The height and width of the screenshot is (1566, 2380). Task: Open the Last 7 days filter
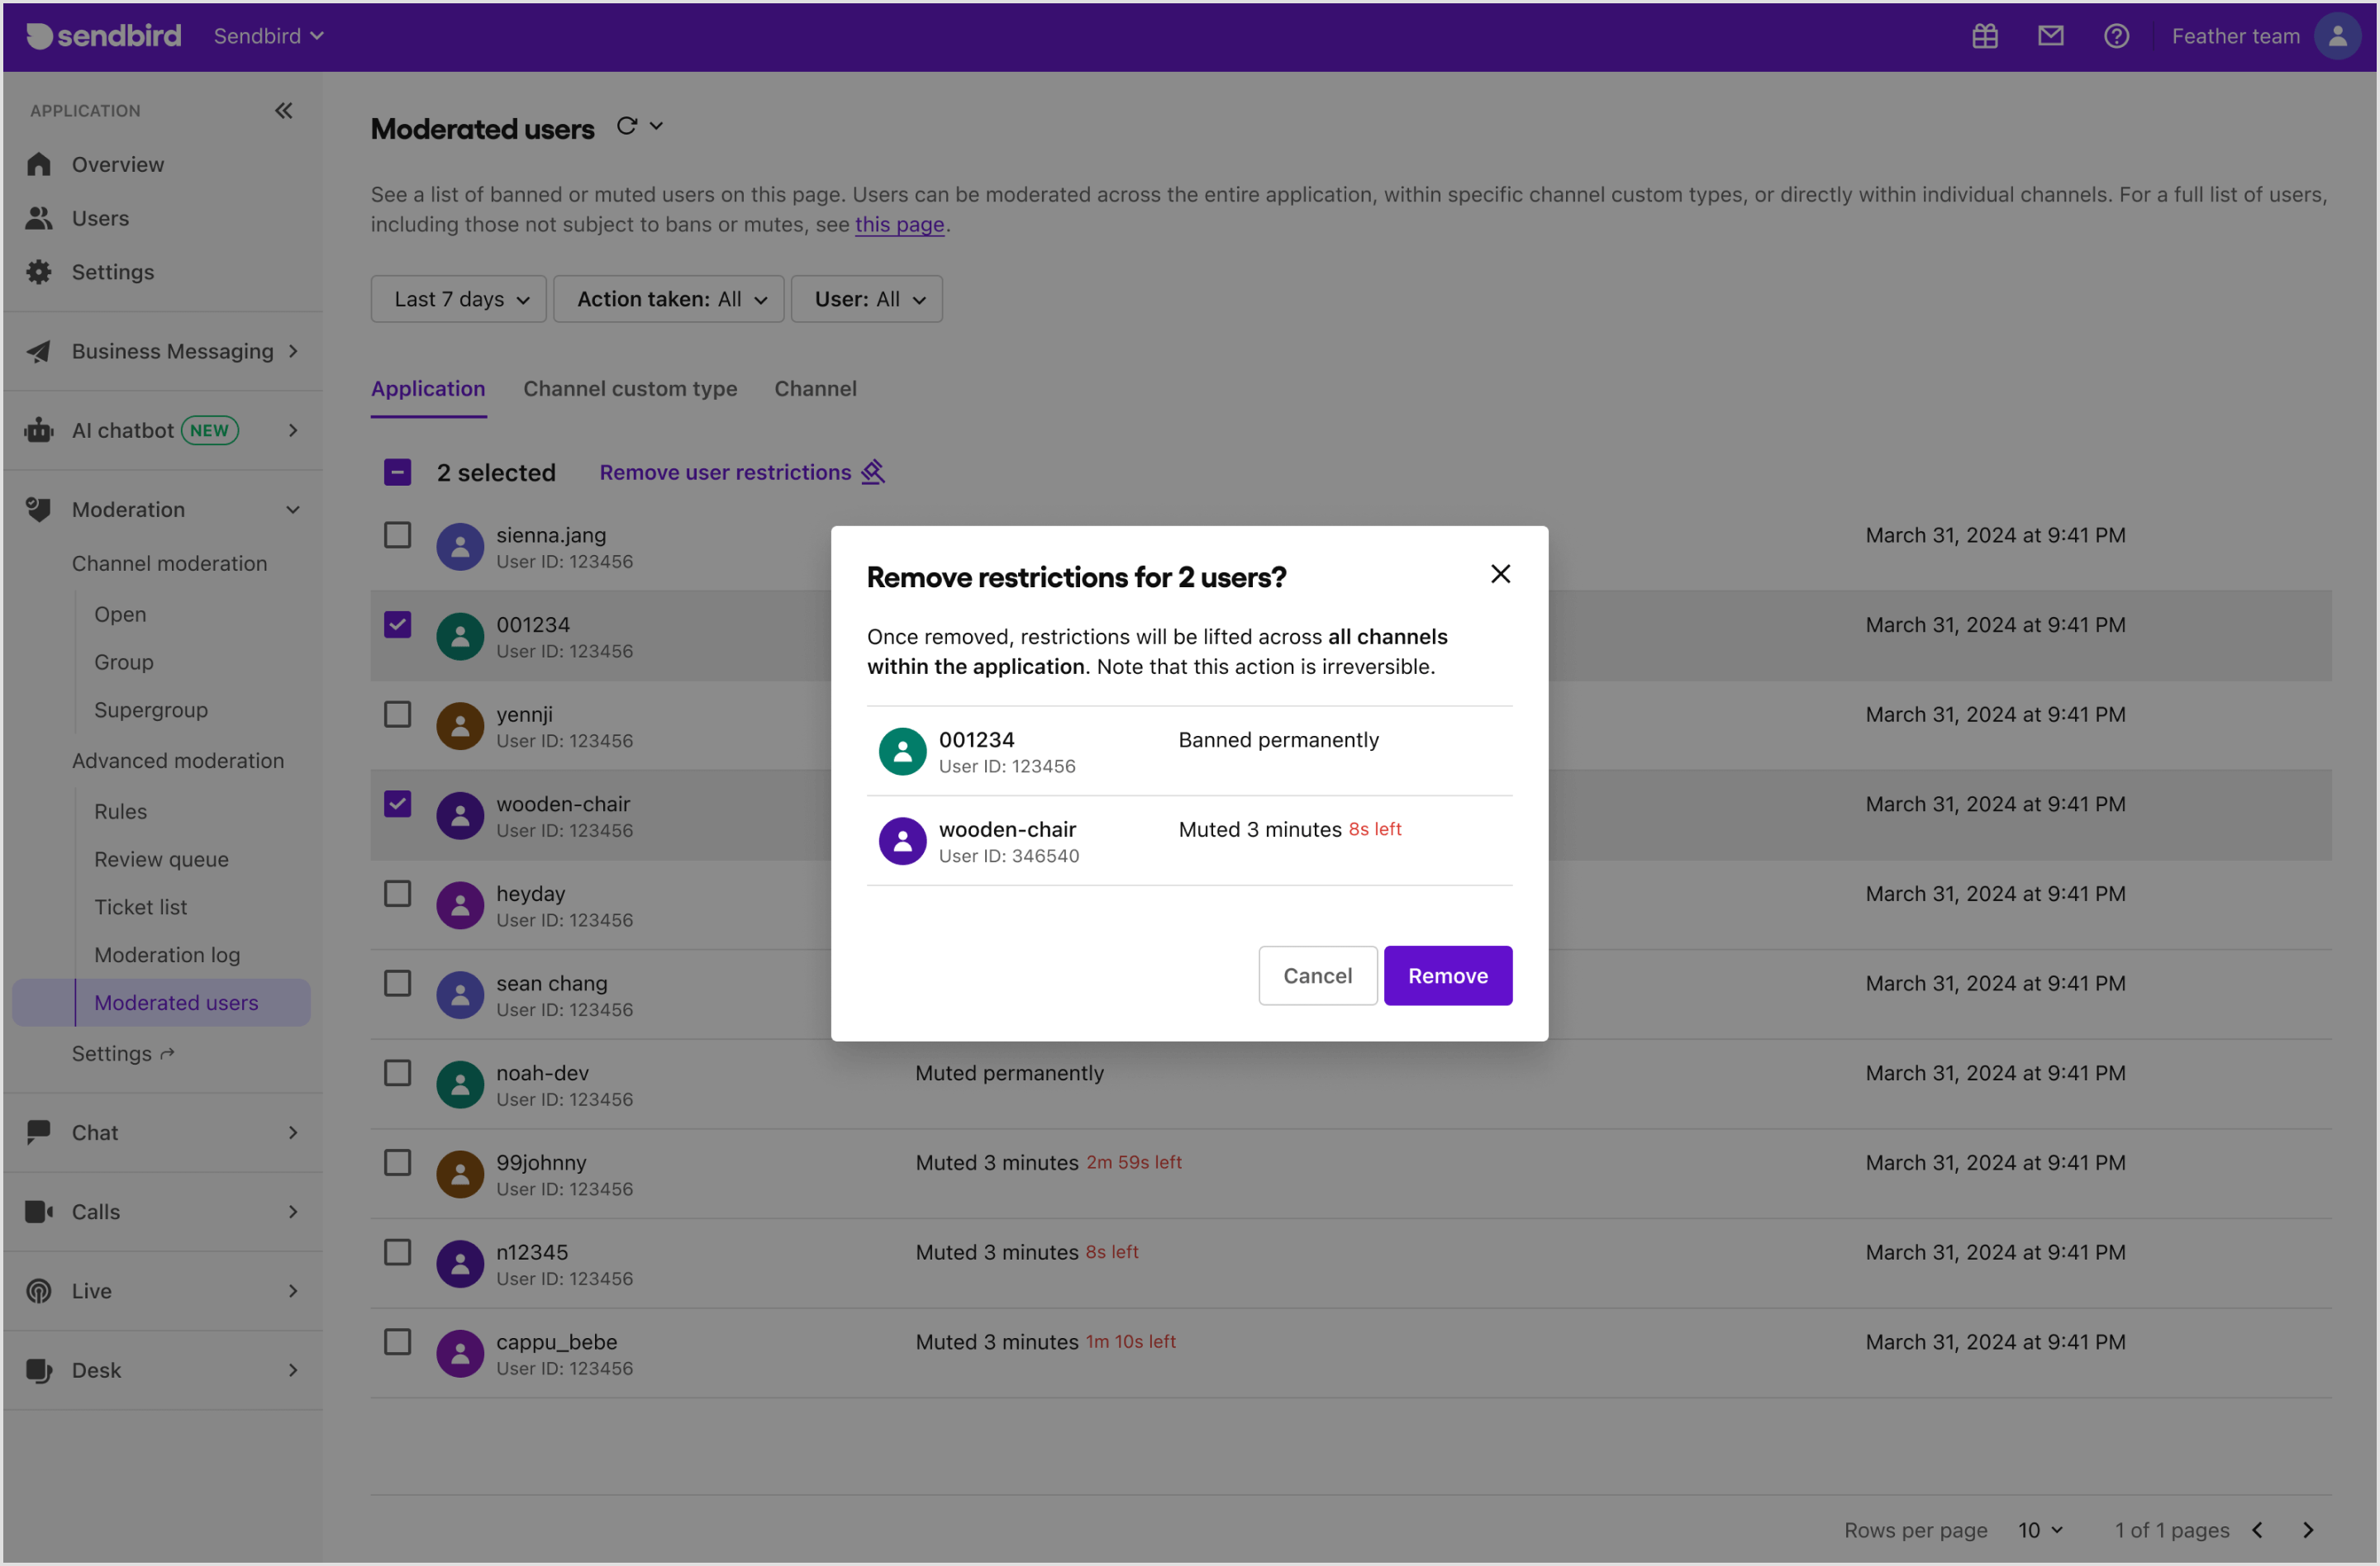coord(458,298)
